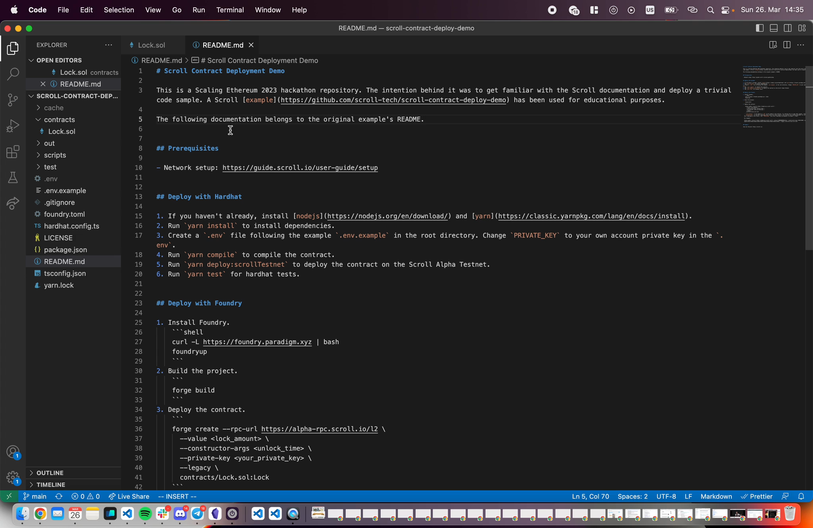The height and width of the screenshot is (528, 813).
Task: Open the Selection menu
Action: coord(119,10)
